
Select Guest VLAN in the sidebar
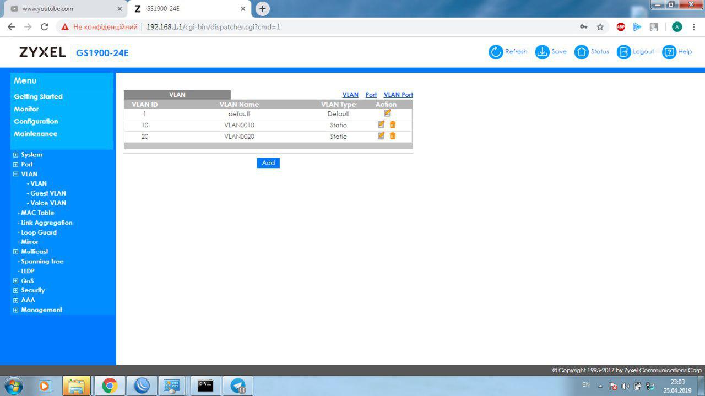(x=48, y=193)
